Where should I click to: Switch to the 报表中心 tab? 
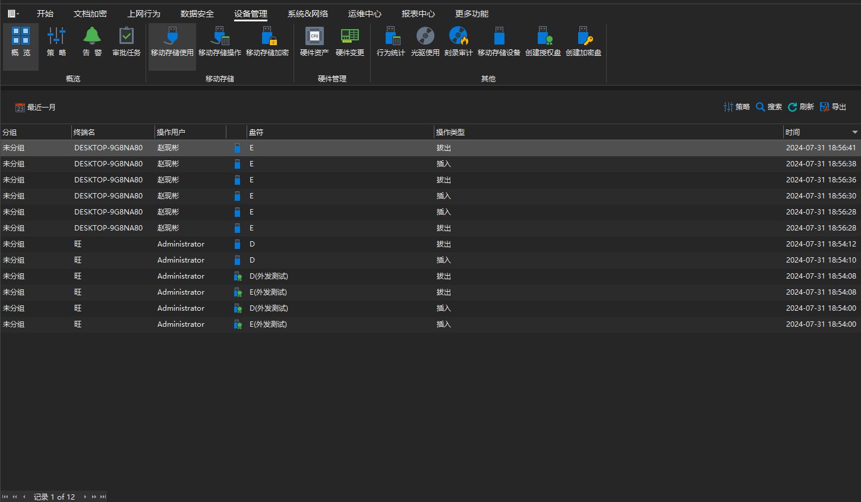418,14
